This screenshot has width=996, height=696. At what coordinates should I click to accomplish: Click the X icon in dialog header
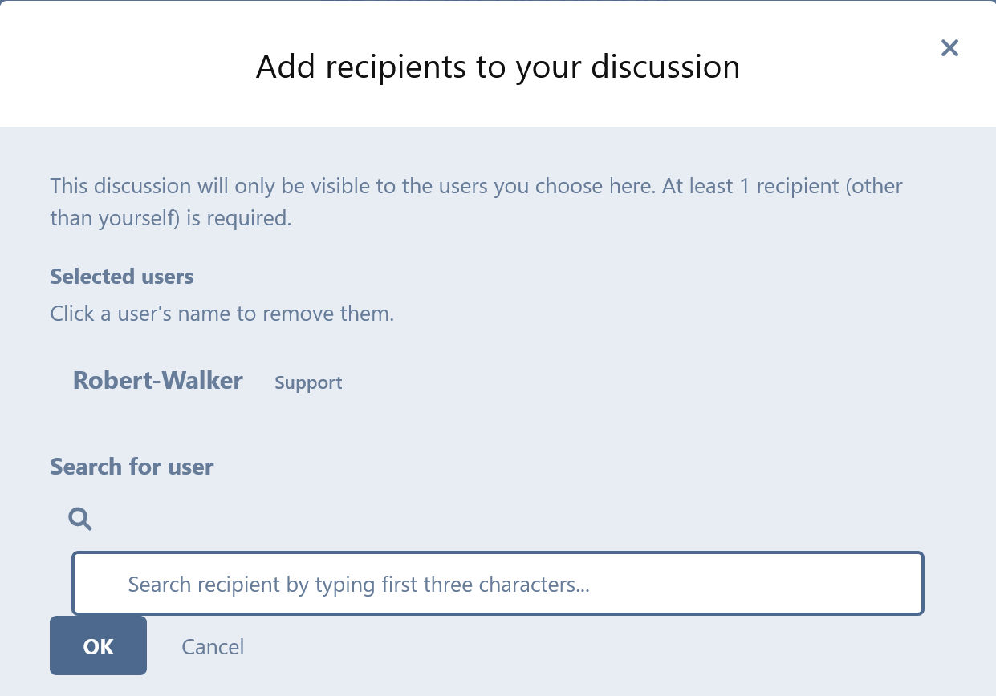(x=949, y=48)
